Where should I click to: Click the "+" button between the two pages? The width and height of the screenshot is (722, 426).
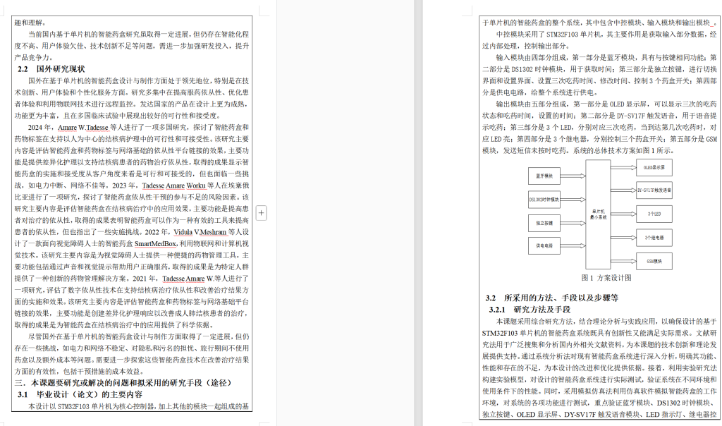coord(262,212)
